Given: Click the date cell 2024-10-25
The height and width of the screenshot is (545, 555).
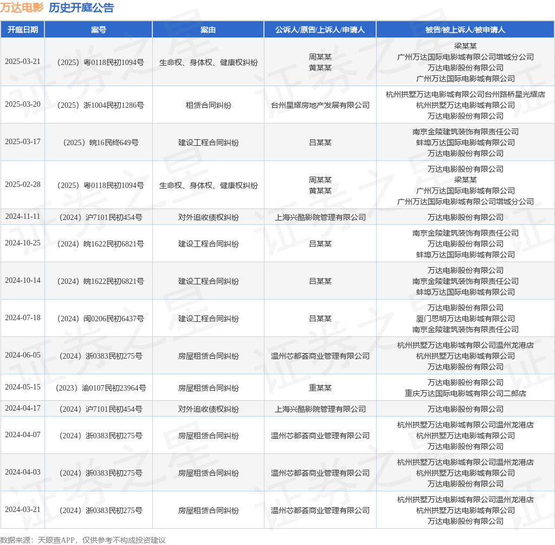Looking at the screenshot, I should 23,243.
